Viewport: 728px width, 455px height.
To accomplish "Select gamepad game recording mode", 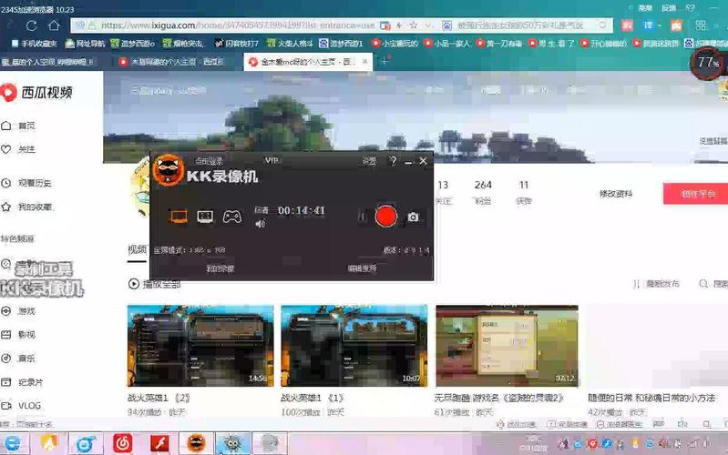I will pyautogui.click(x=231, y=217).
